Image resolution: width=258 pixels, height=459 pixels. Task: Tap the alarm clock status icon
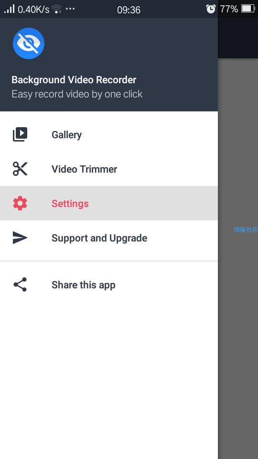coord(211,9)
